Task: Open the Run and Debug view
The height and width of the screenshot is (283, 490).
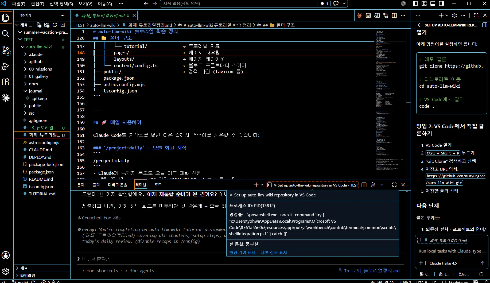Action: pos(6,66)
